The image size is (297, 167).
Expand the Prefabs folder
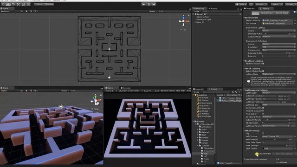click(198, 138)
